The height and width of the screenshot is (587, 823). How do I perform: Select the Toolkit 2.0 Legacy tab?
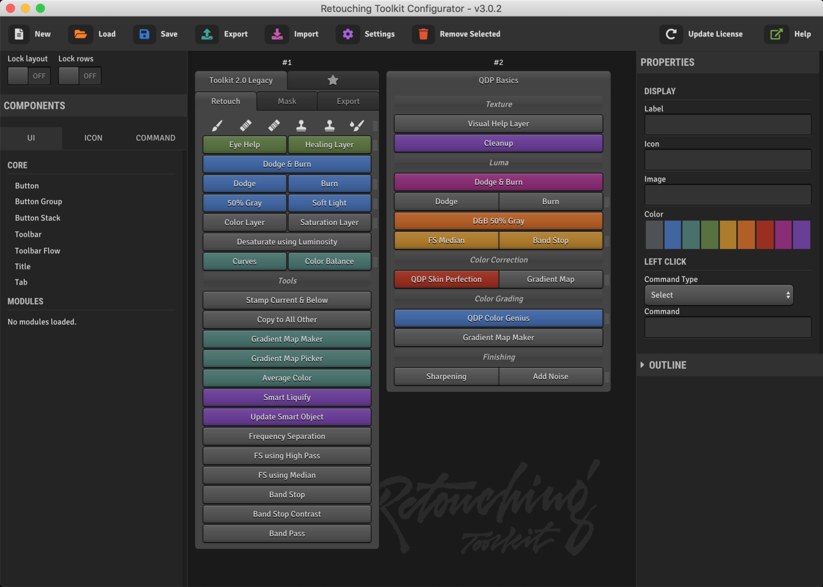click(241, 80)
